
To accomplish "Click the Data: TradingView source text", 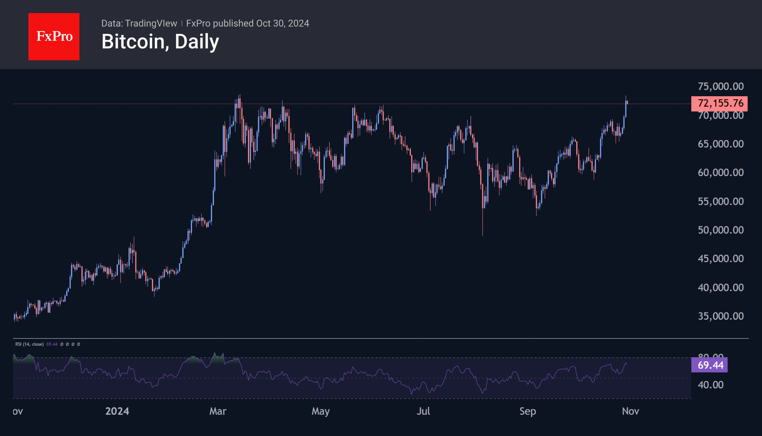I will [x=139, y=23].
